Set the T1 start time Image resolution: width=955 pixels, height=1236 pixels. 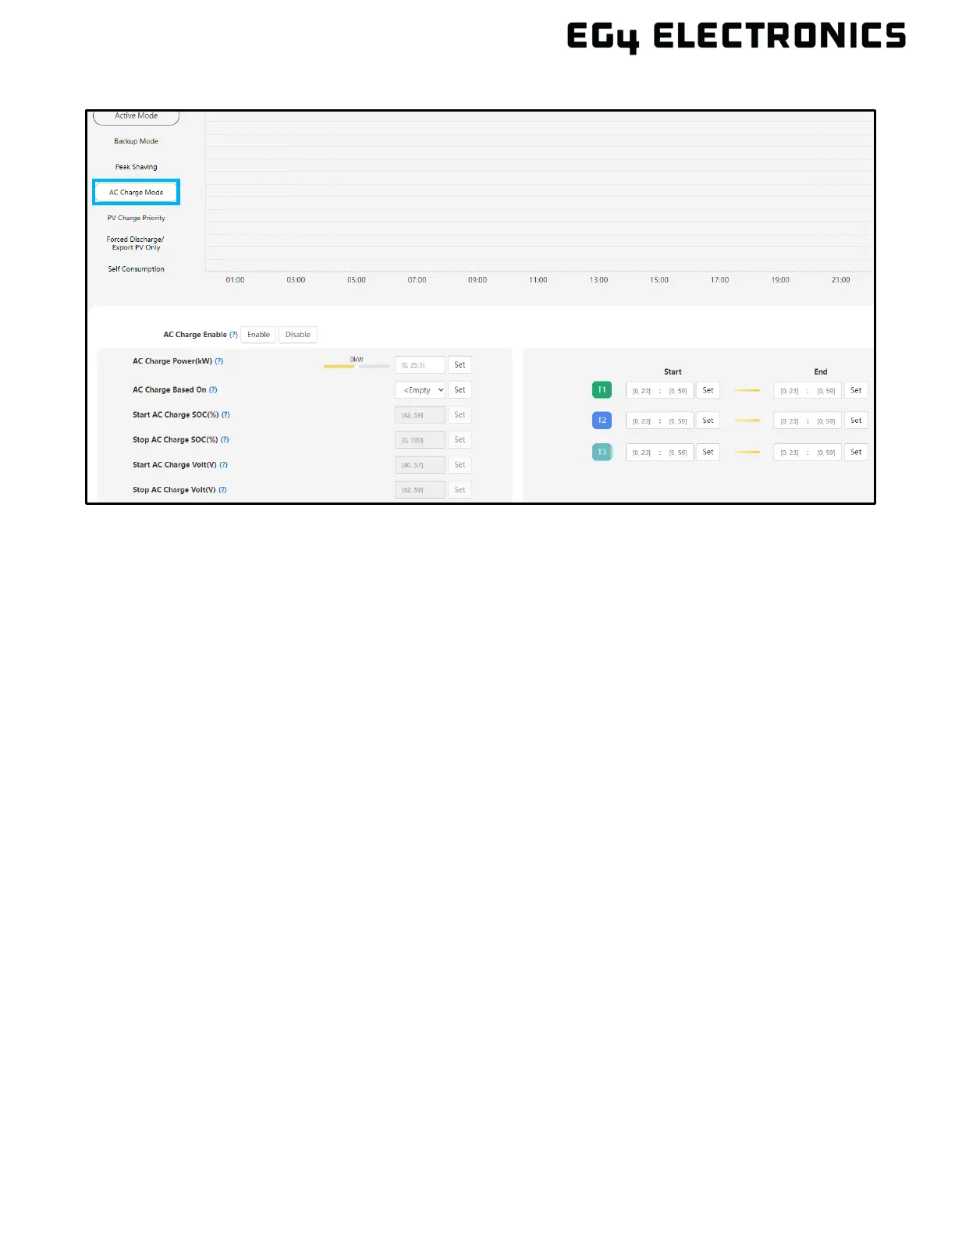(x=708, y=390)
